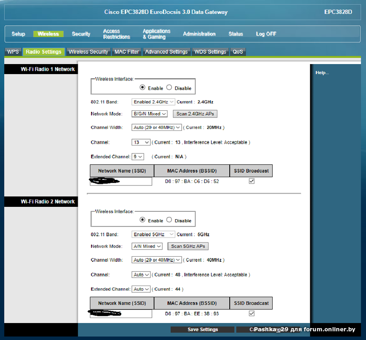Switch to Wireless Security tab
Screen dimensions: 366x340
tap(88, 52)
